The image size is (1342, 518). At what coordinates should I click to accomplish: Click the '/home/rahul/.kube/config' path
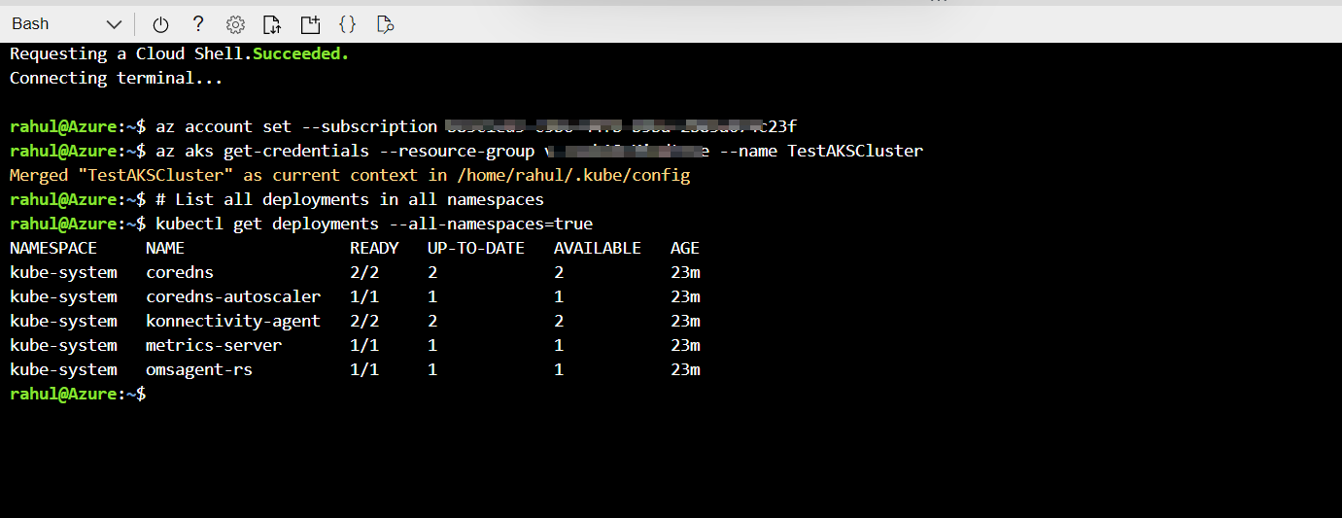pos(573,175)
